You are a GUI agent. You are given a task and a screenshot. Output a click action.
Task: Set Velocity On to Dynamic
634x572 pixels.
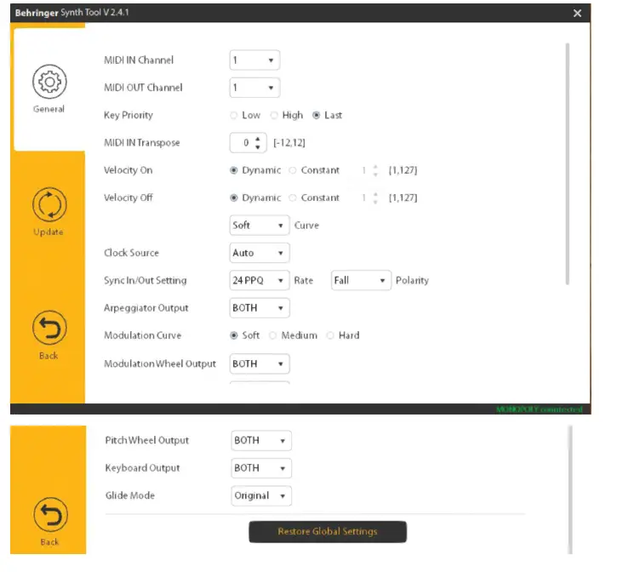[234, 170]
